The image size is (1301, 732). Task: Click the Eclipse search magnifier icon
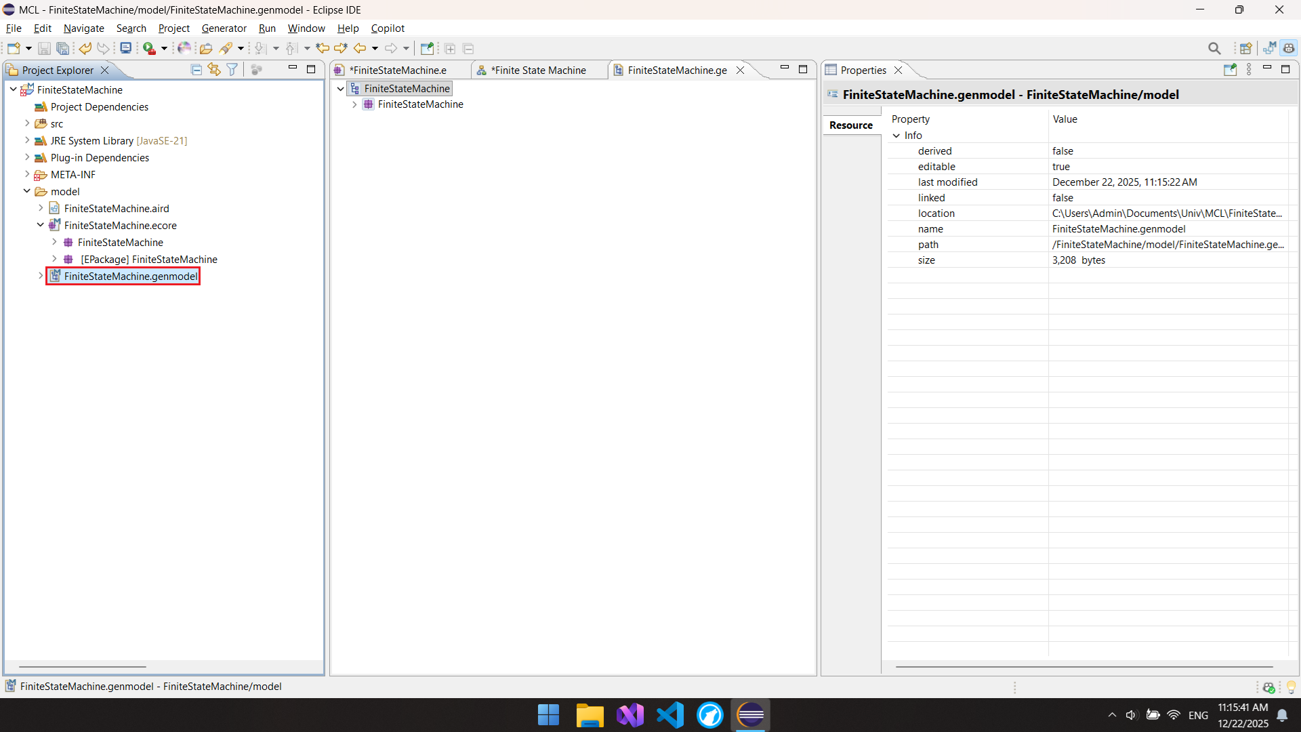[1214, 48]
